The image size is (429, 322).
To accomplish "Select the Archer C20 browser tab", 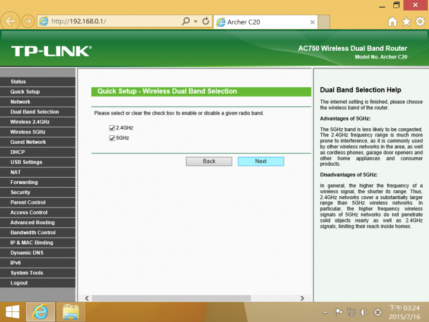I will click(265, 22).
